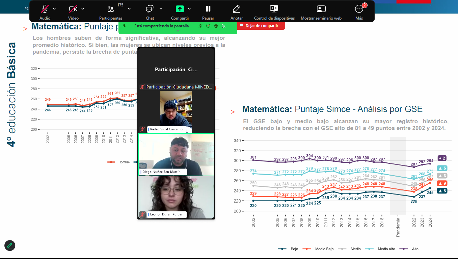This screenshot has height=259, width=458.
Task: Open the Más menu
Action: click(x=359, y=9)
